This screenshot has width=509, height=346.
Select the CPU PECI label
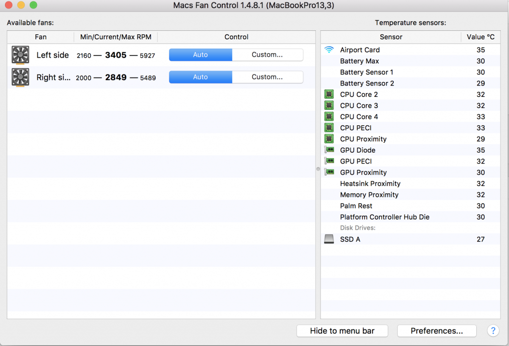pyautogui.click(x=355, y=128)
